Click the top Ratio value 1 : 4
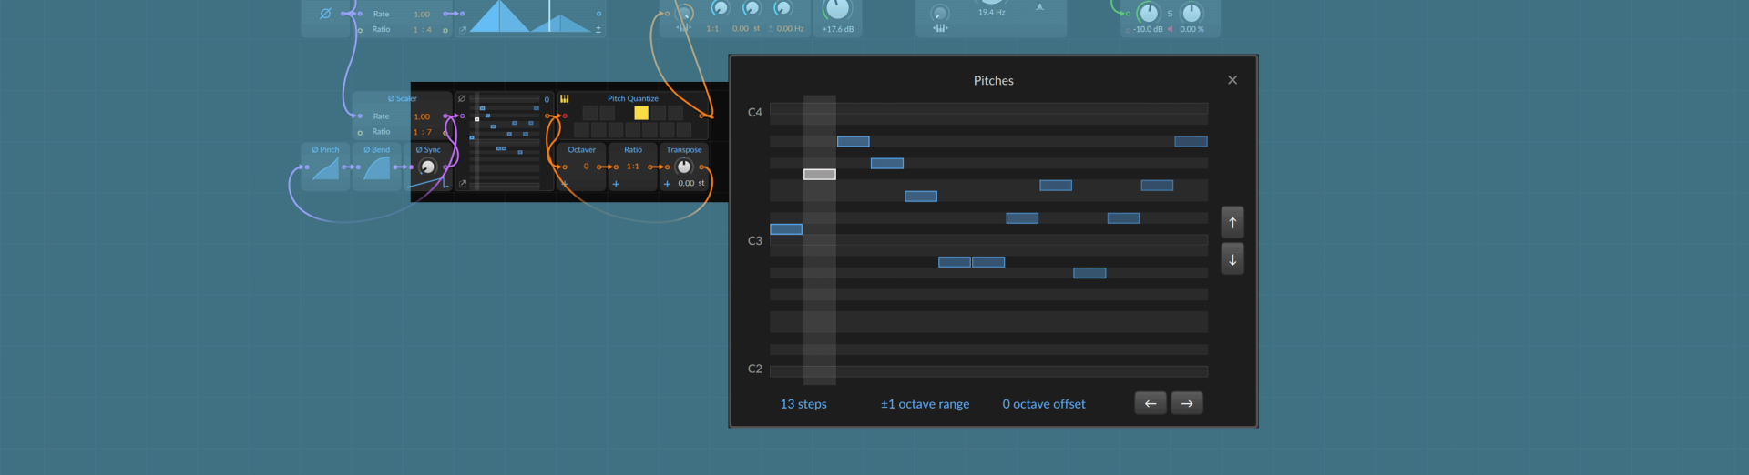Screen dimensions: 1749x475 tap(423, 29)
